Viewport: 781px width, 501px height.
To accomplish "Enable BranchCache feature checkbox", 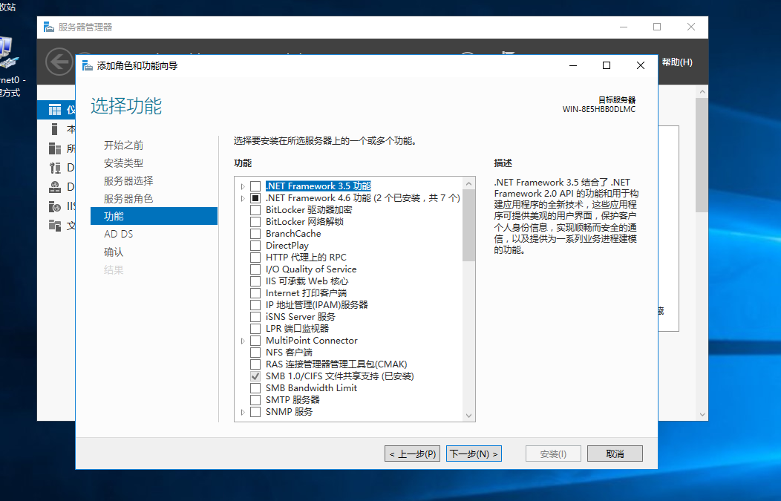I will (255, 234).
